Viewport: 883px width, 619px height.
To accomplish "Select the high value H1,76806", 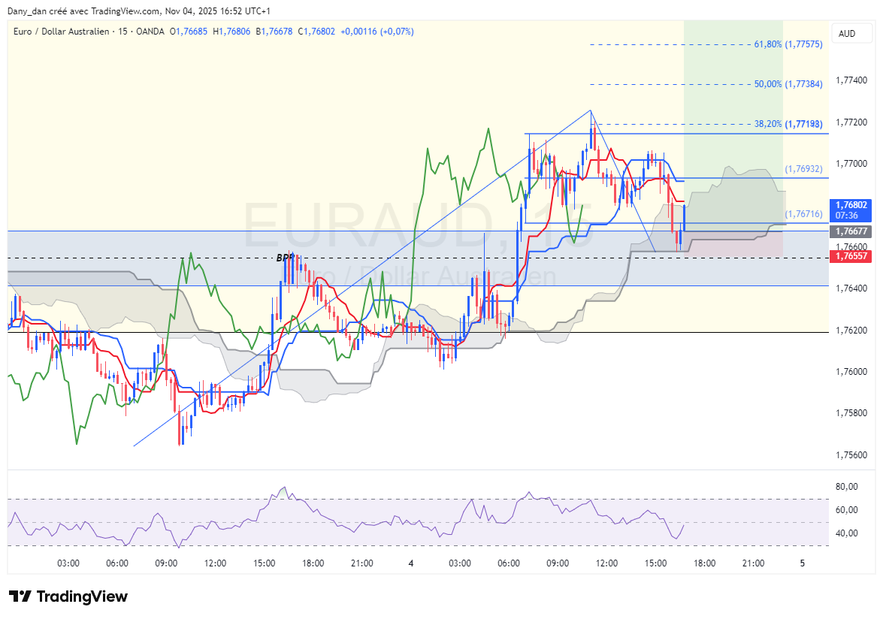I will click(231, 32).
